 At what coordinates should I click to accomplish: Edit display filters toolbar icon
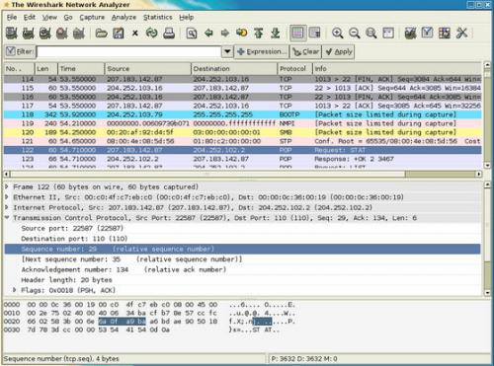pyautogui.click(x=427, y=34)
